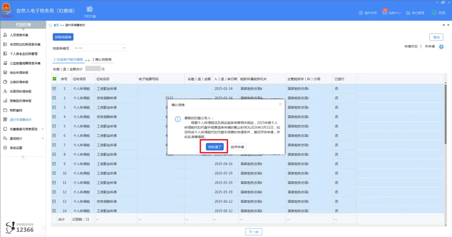Open 单位管理 building icon
The height and width of the screenshot is (237, 452).
pyautogui.click(x=408, y=13)
